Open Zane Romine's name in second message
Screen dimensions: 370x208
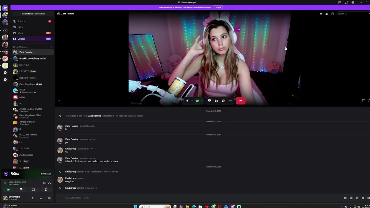(72, 139)
